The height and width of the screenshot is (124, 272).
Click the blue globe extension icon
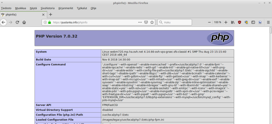(260, 22)
